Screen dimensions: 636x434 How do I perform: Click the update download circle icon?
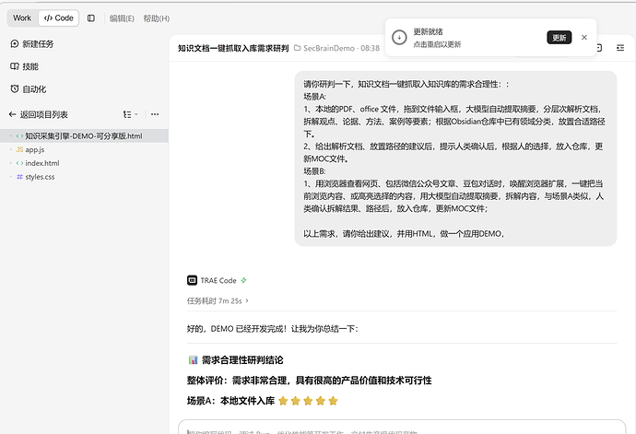(x=399, y=38)
